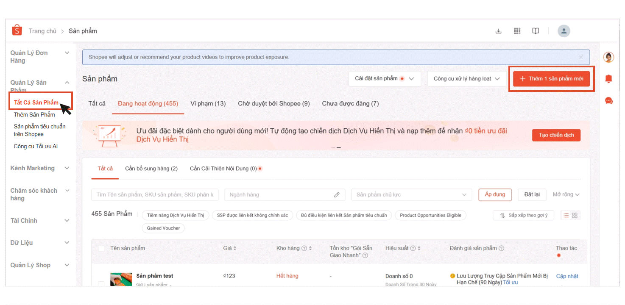Open the Sản phẩm test thumbnail image
The height and width of the screenshot is (305, 625).
121,280
